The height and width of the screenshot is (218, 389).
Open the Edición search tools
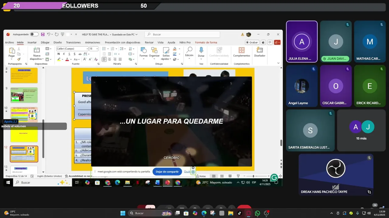click(189, 53)
